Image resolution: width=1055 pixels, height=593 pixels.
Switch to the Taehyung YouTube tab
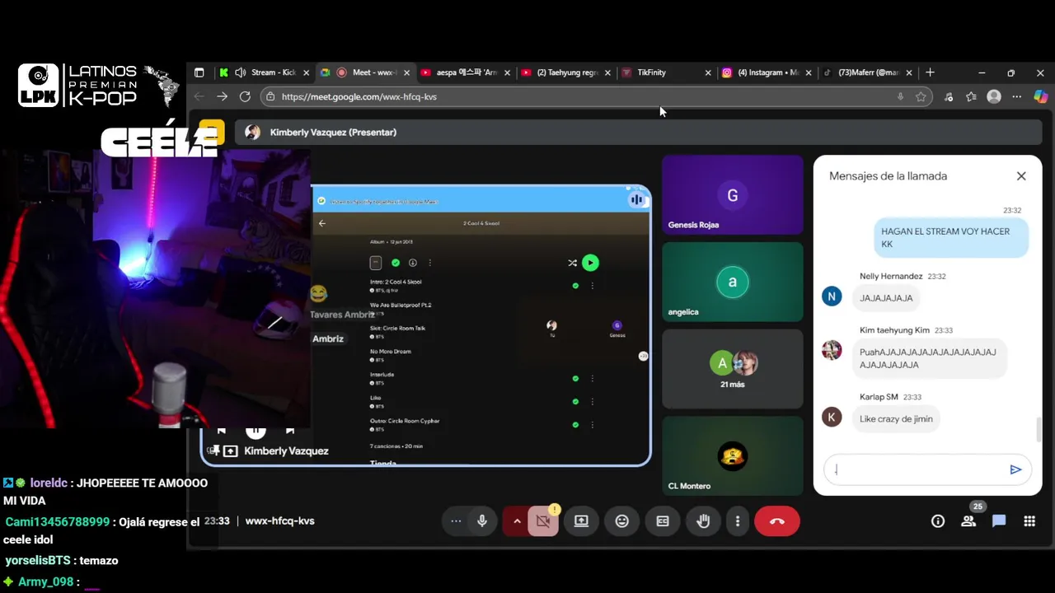click(567, 72)
